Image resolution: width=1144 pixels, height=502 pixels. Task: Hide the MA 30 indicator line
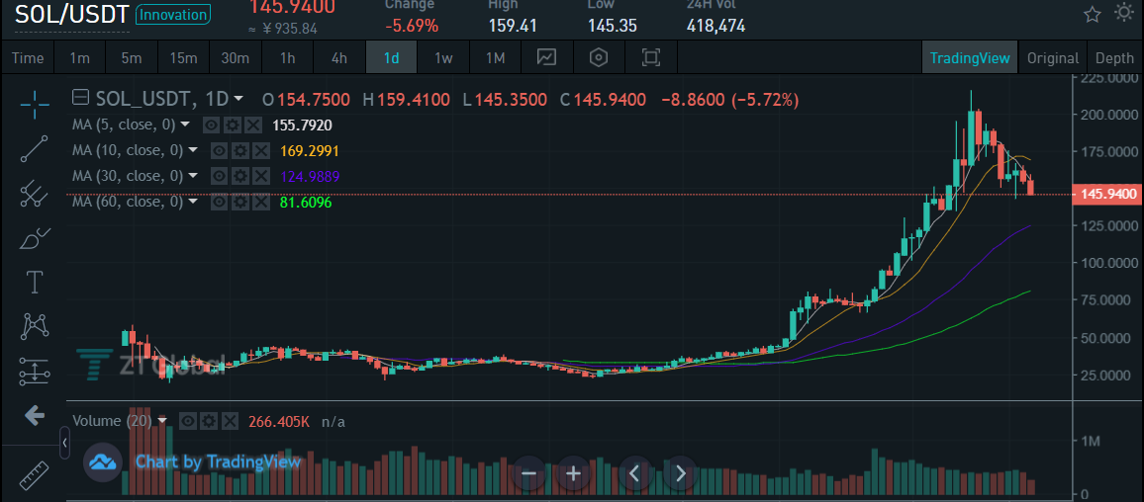tap(220, 176)
